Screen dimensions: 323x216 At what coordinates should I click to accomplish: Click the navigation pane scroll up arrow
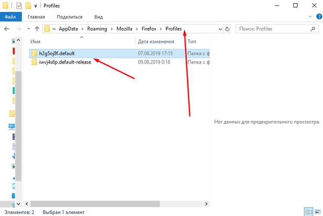coord(19,40)
